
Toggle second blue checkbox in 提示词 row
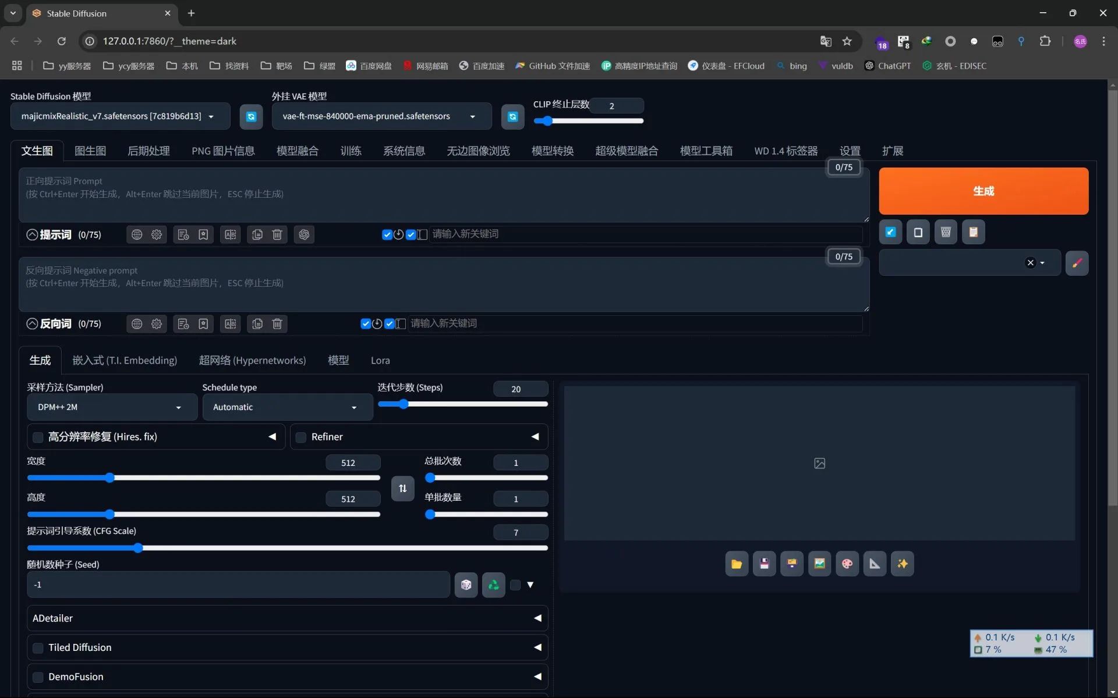coord(411,234)
